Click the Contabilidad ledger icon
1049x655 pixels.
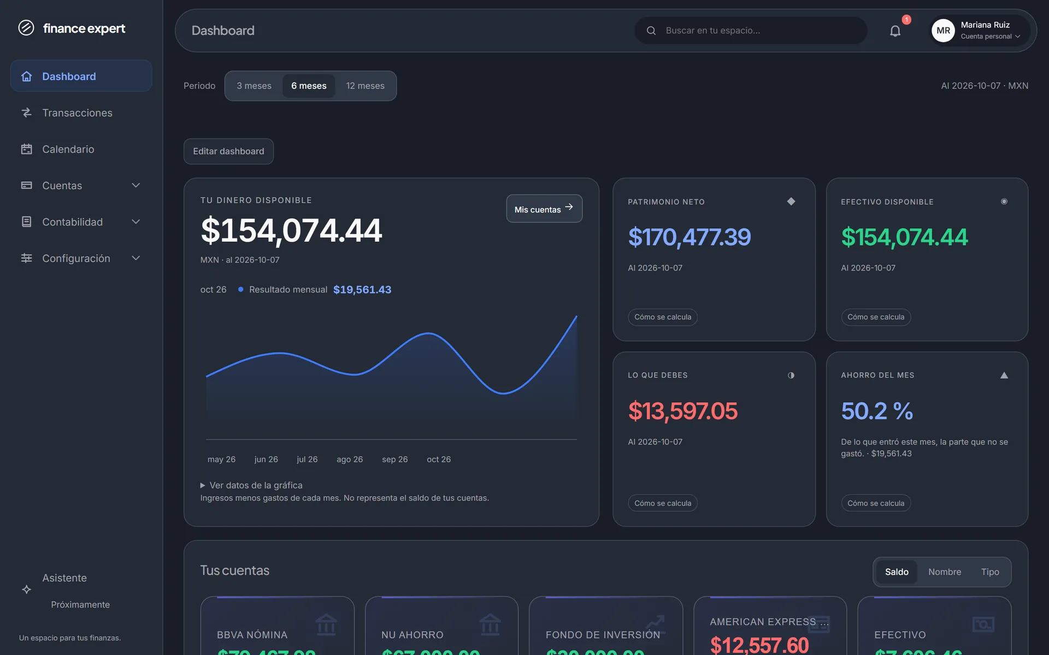pyautogui.click(x=26, y=222)
